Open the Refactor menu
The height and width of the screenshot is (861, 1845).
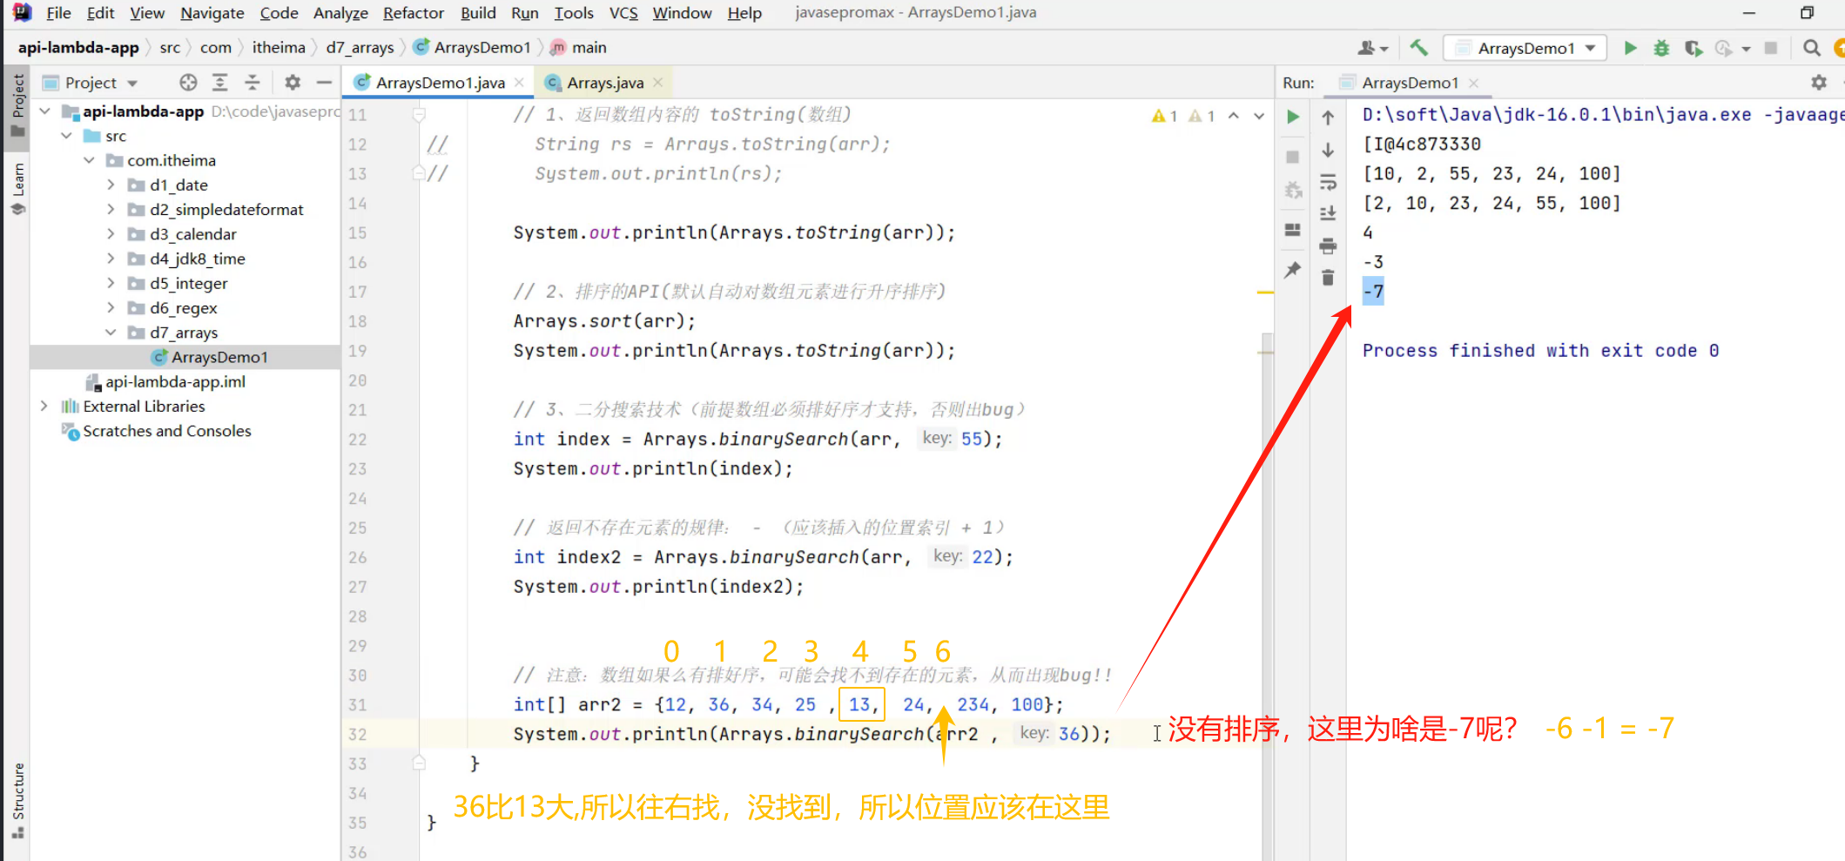pyautogui.click(x=414, y=13)
